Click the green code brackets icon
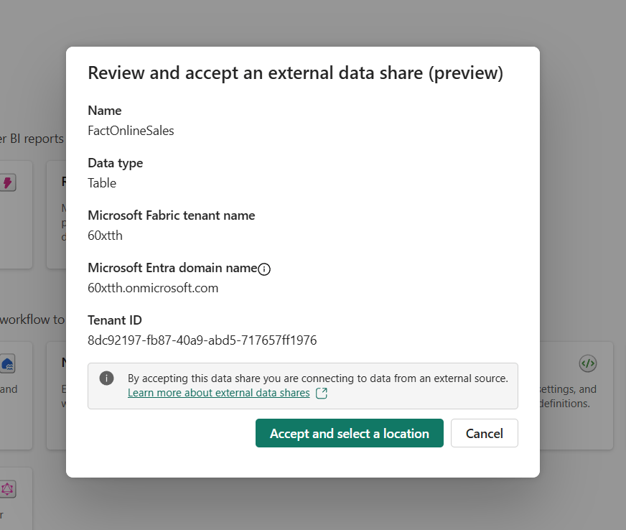 pyautogui.click(x=587, y=363)
